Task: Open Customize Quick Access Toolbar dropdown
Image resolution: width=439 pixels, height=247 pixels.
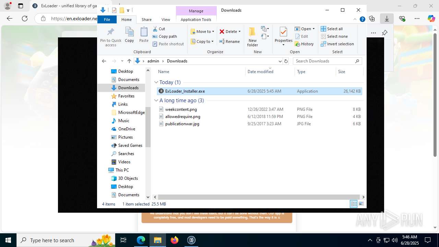Action: (x=128, y=10)
